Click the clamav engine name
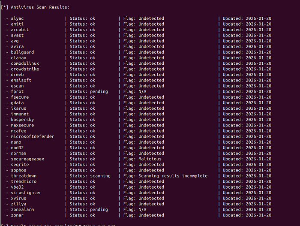This screenshot has height=226, width=300. pyautogui.click(x=18, y=58)
